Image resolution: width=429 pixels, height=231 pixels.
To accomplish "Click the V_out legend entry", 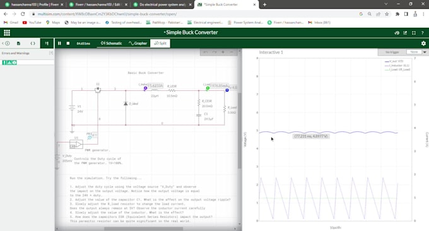I will [x=394, y=61].
